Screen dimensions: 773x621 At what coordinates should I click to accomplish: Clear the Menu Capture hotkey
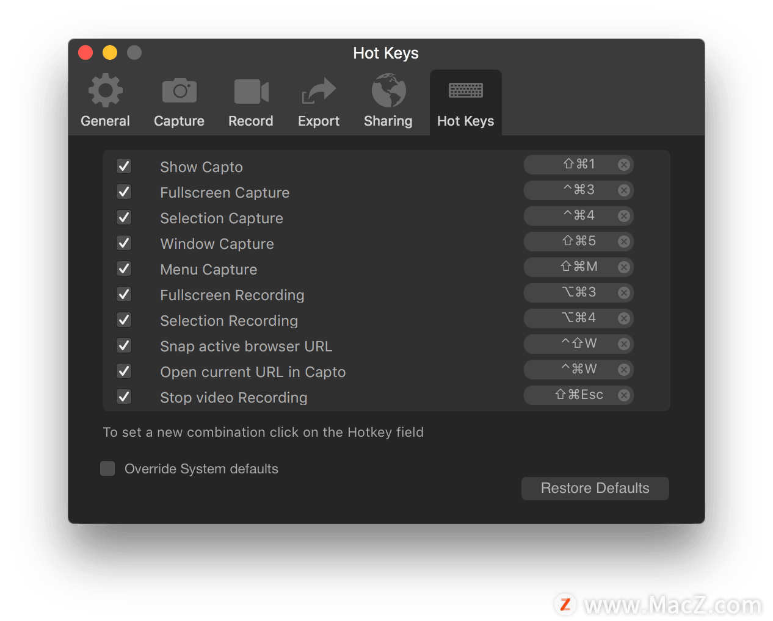[623, 267]
